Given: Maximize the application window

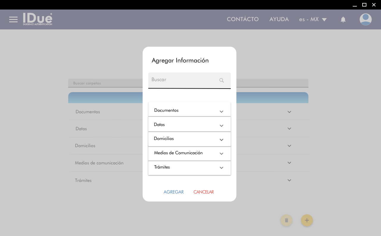Looking at the screenshot, I should [x=364, y=5].
